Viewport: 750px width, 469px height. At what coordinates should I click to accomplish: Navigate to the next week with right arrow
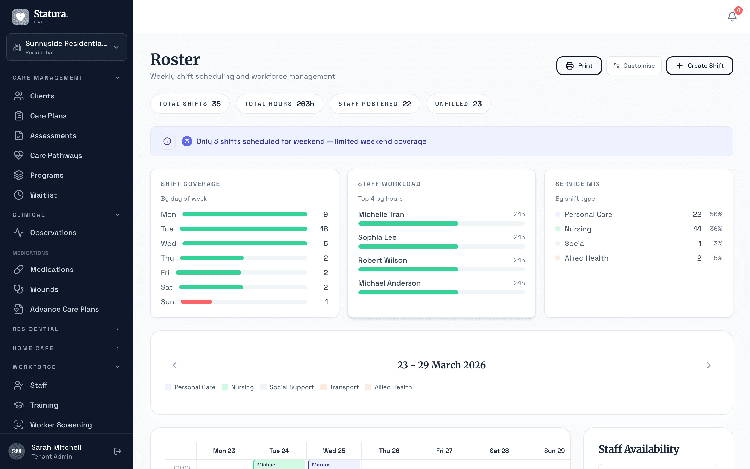[x=709, y=365]
